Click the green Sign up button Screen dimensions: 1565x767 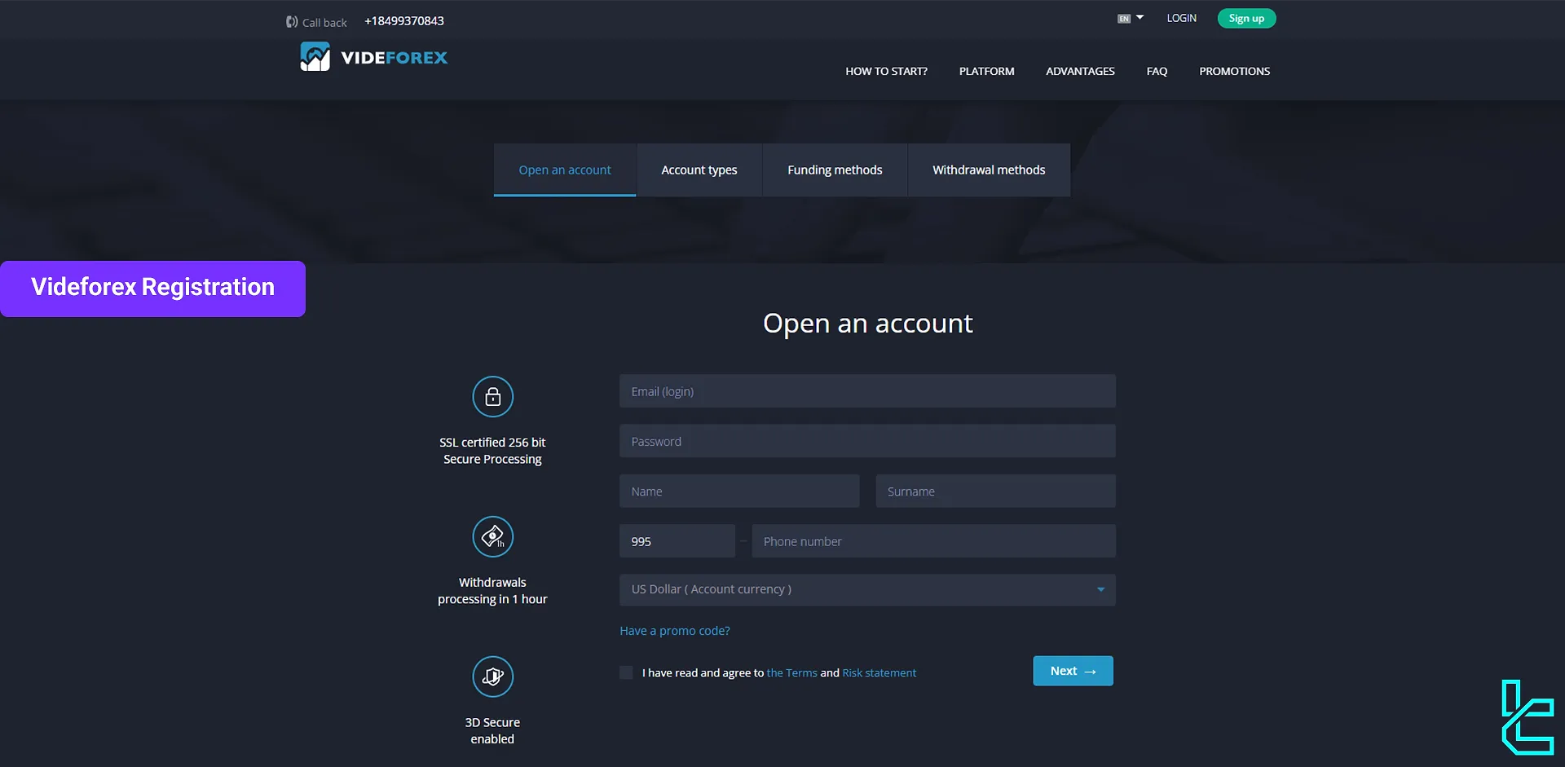pyautogui.click(x=1246, y=18)
